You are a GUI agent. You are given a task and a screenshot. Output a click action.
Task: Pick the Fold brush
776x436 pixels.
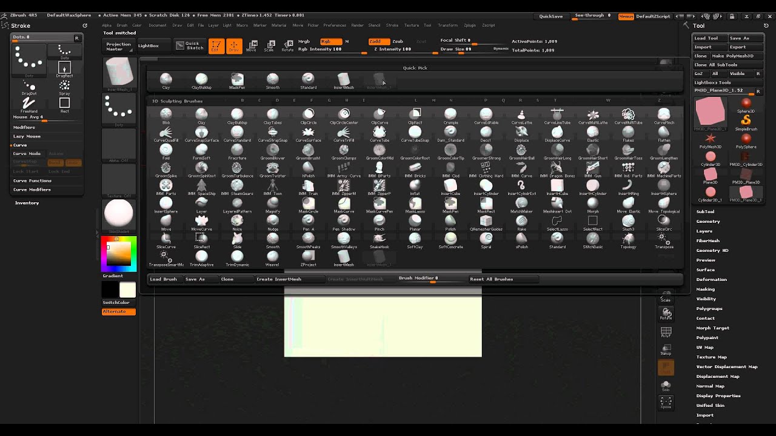tap(166, 151)
